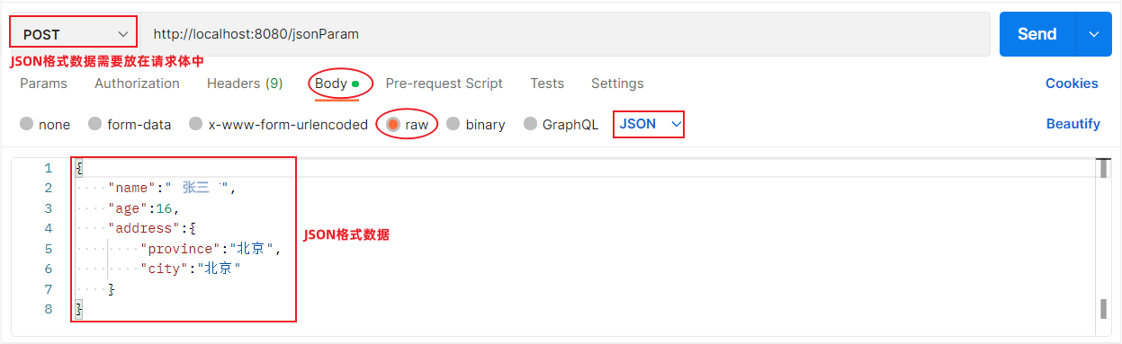
Task: Open the Cookies link
Action: pyautogui.click(x=1072, y=84)
